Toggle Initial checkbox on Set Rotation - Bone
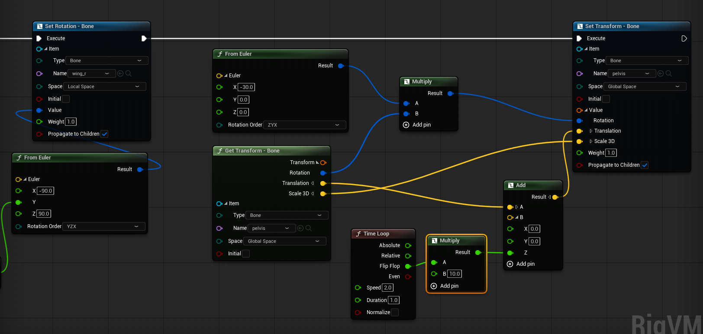The image size is (703, 334). [66, 99]
